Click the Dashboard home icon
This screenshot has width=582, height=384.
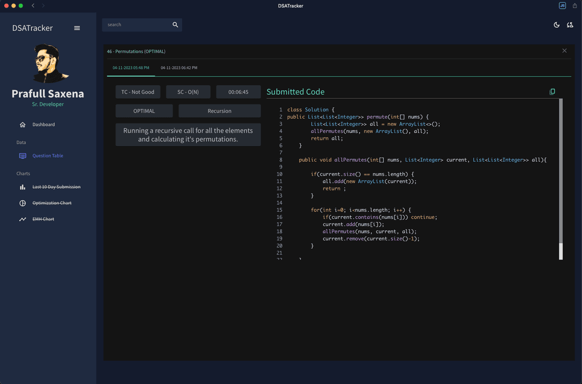[23, 125]
